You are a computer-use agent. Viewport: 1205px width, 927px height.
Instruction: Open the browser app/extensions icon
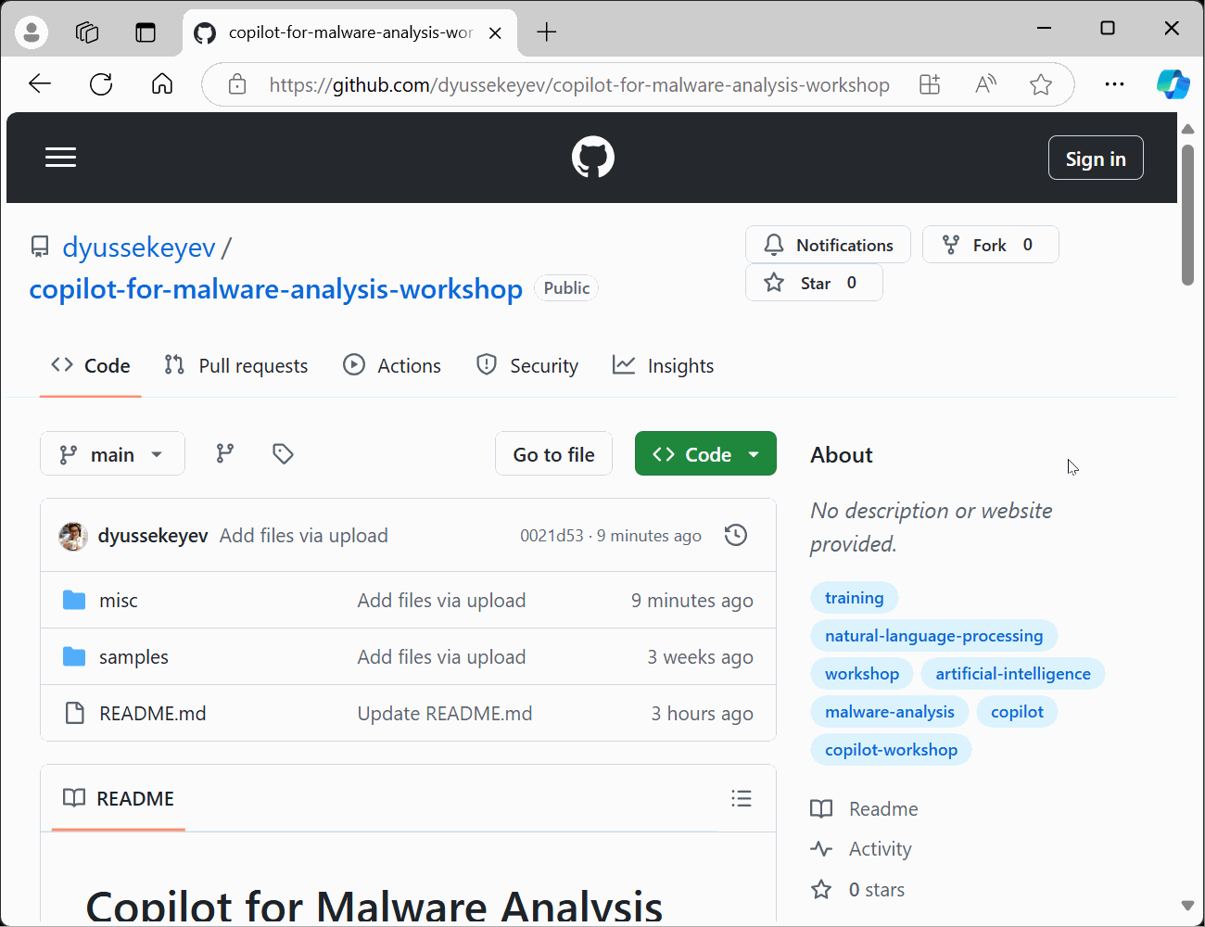[930, 84]
